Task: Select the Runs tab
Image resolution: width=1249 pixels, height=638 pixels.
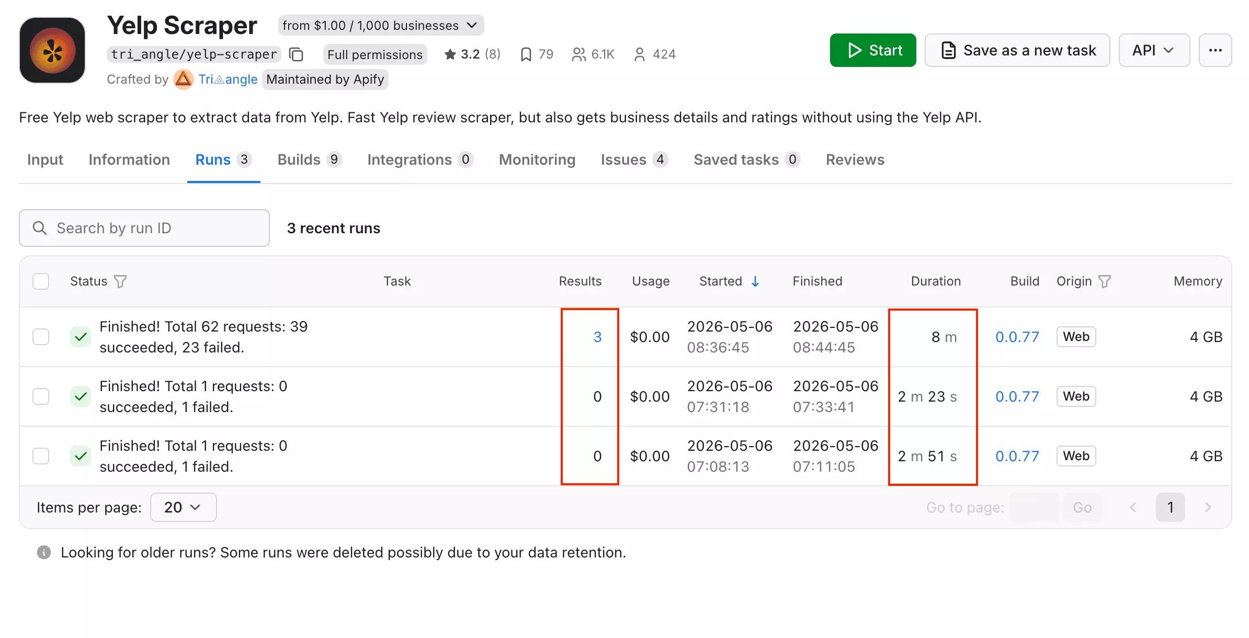Action: [223, 160]
